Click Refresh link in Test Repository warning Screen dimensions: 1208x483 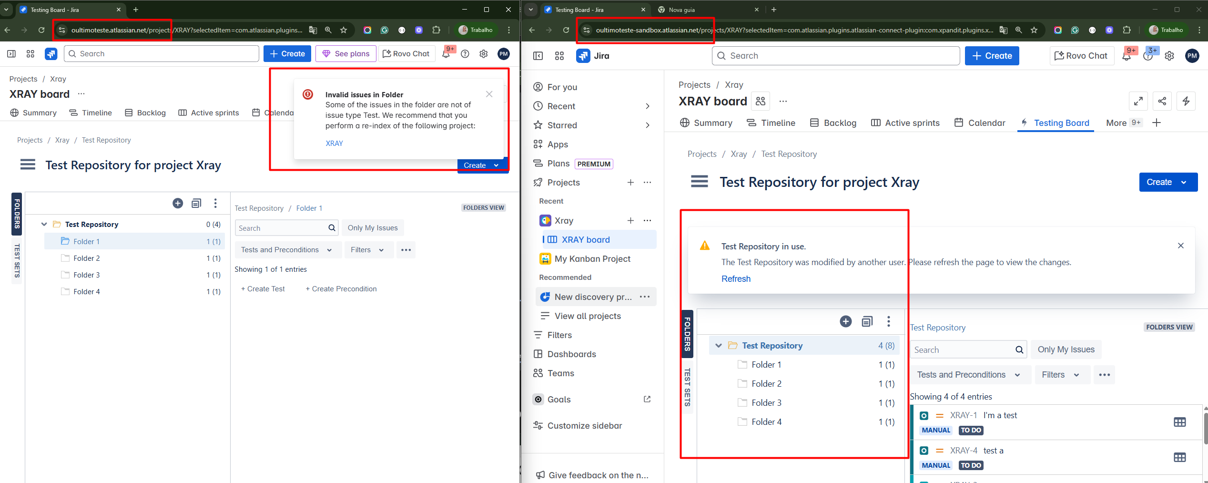pos(736,279)
